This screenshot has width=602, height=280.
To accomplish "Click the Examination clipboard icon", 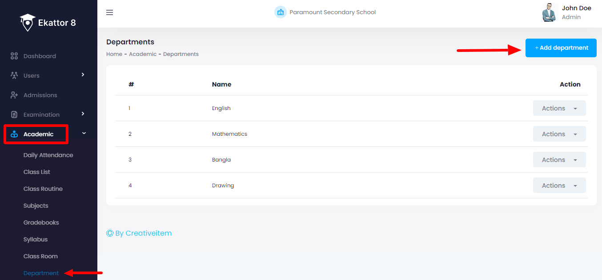I will [x=14, y=114].
